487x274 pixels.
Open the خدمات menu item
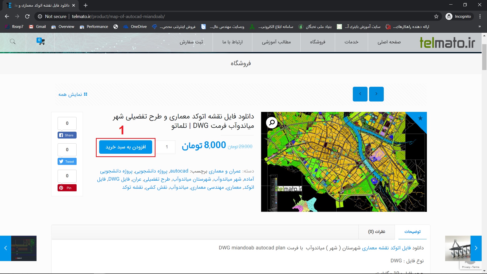352,42
